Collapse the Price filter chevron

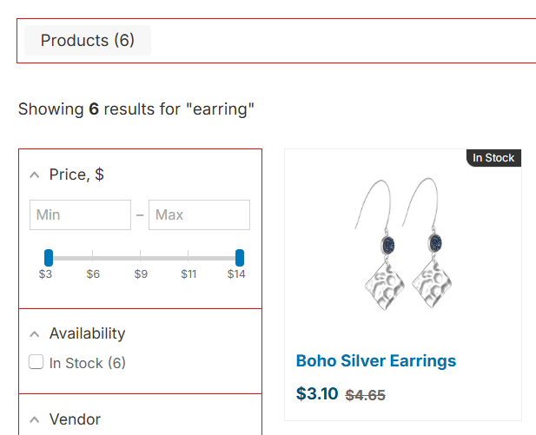35,175
